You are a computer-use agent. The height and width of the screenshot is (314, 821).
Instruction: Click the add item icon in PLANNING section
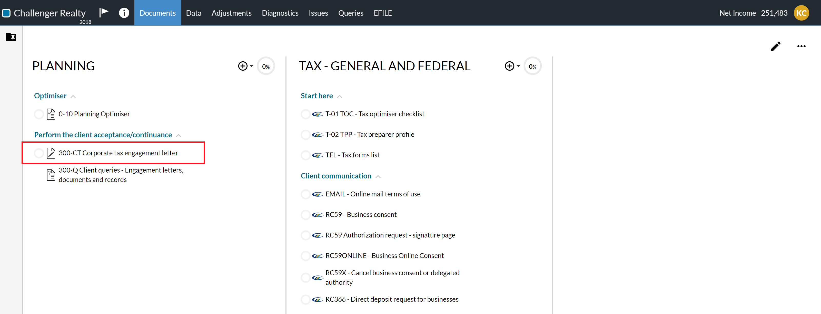(x=243, y=66)
